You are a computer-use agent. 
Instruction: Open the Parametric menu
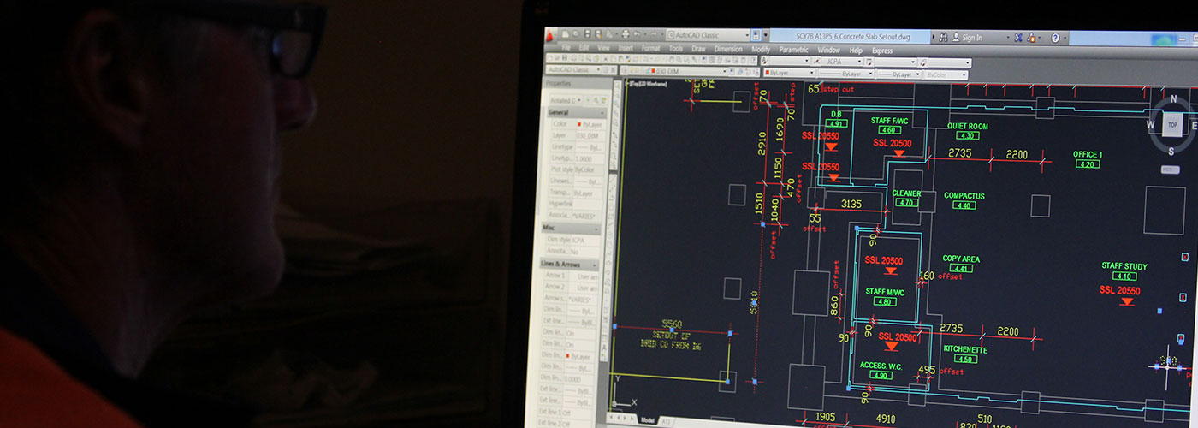tap(793, 50)
